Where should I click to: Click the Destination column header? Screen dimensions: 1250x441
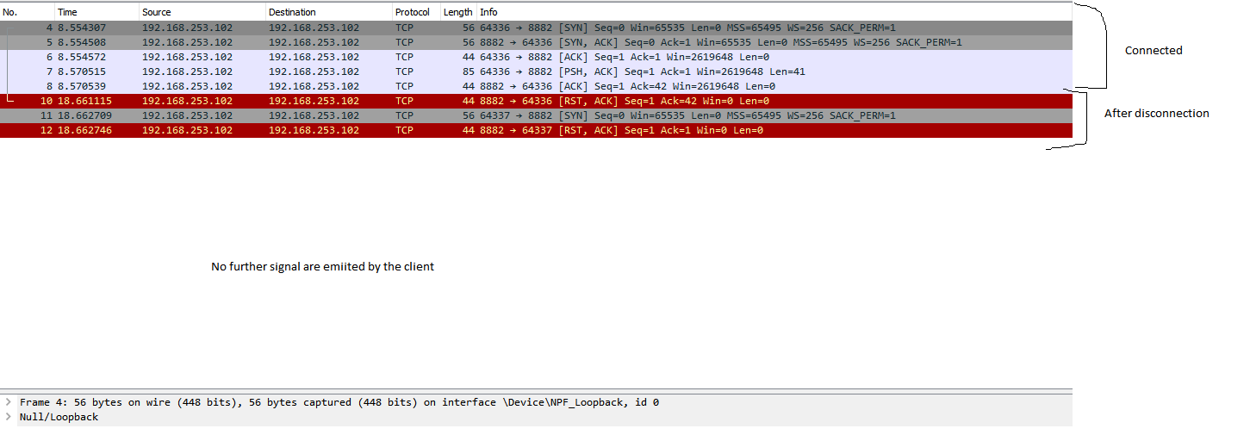pyautogui.click(x=328, y=12)
